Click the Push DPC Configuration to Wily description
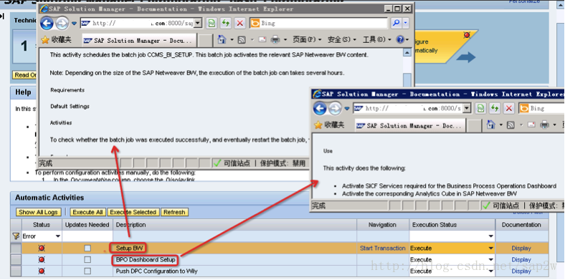Image resolution: width=565 pixels, height=280 pixels. [x=156, y=271]
